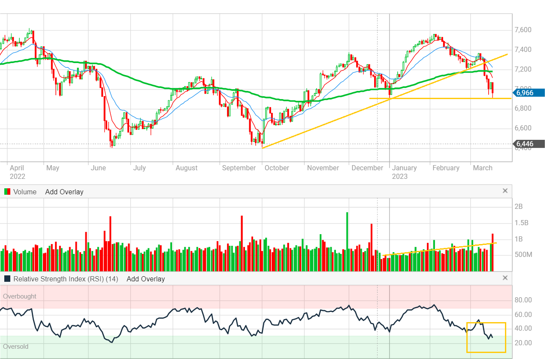Image resolution: width=547 pixels, height=359 pixels.
Task: Click Add Overlay in the RSI panel
Action: coord(145,279)
